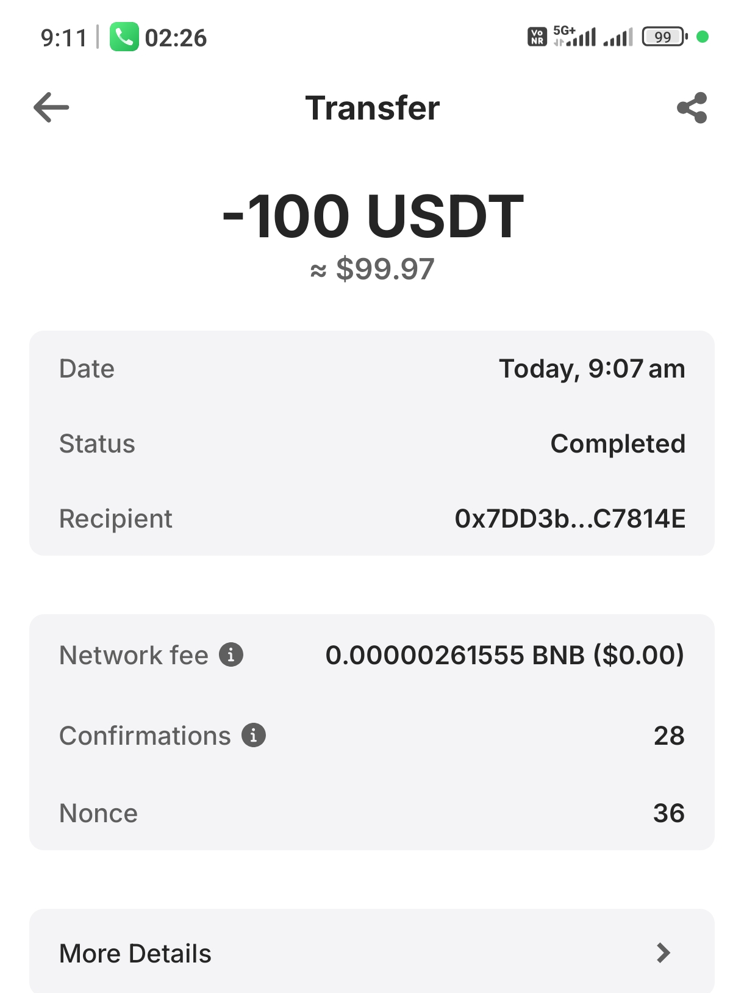
Task: Tap the battery indicator in status bar
Action: tap(664, 37)
